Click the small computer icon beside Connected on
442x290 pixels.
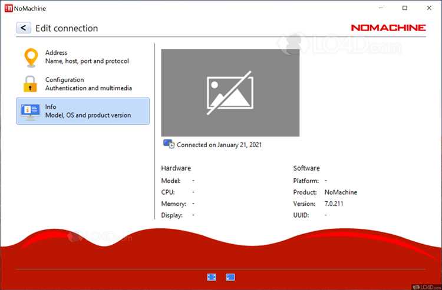coord(169,144)
